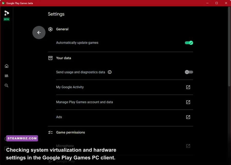The width and height of the screenshot is (231, 165).
Task: Click the title bar app icon
Action: (x=3, y=3)
